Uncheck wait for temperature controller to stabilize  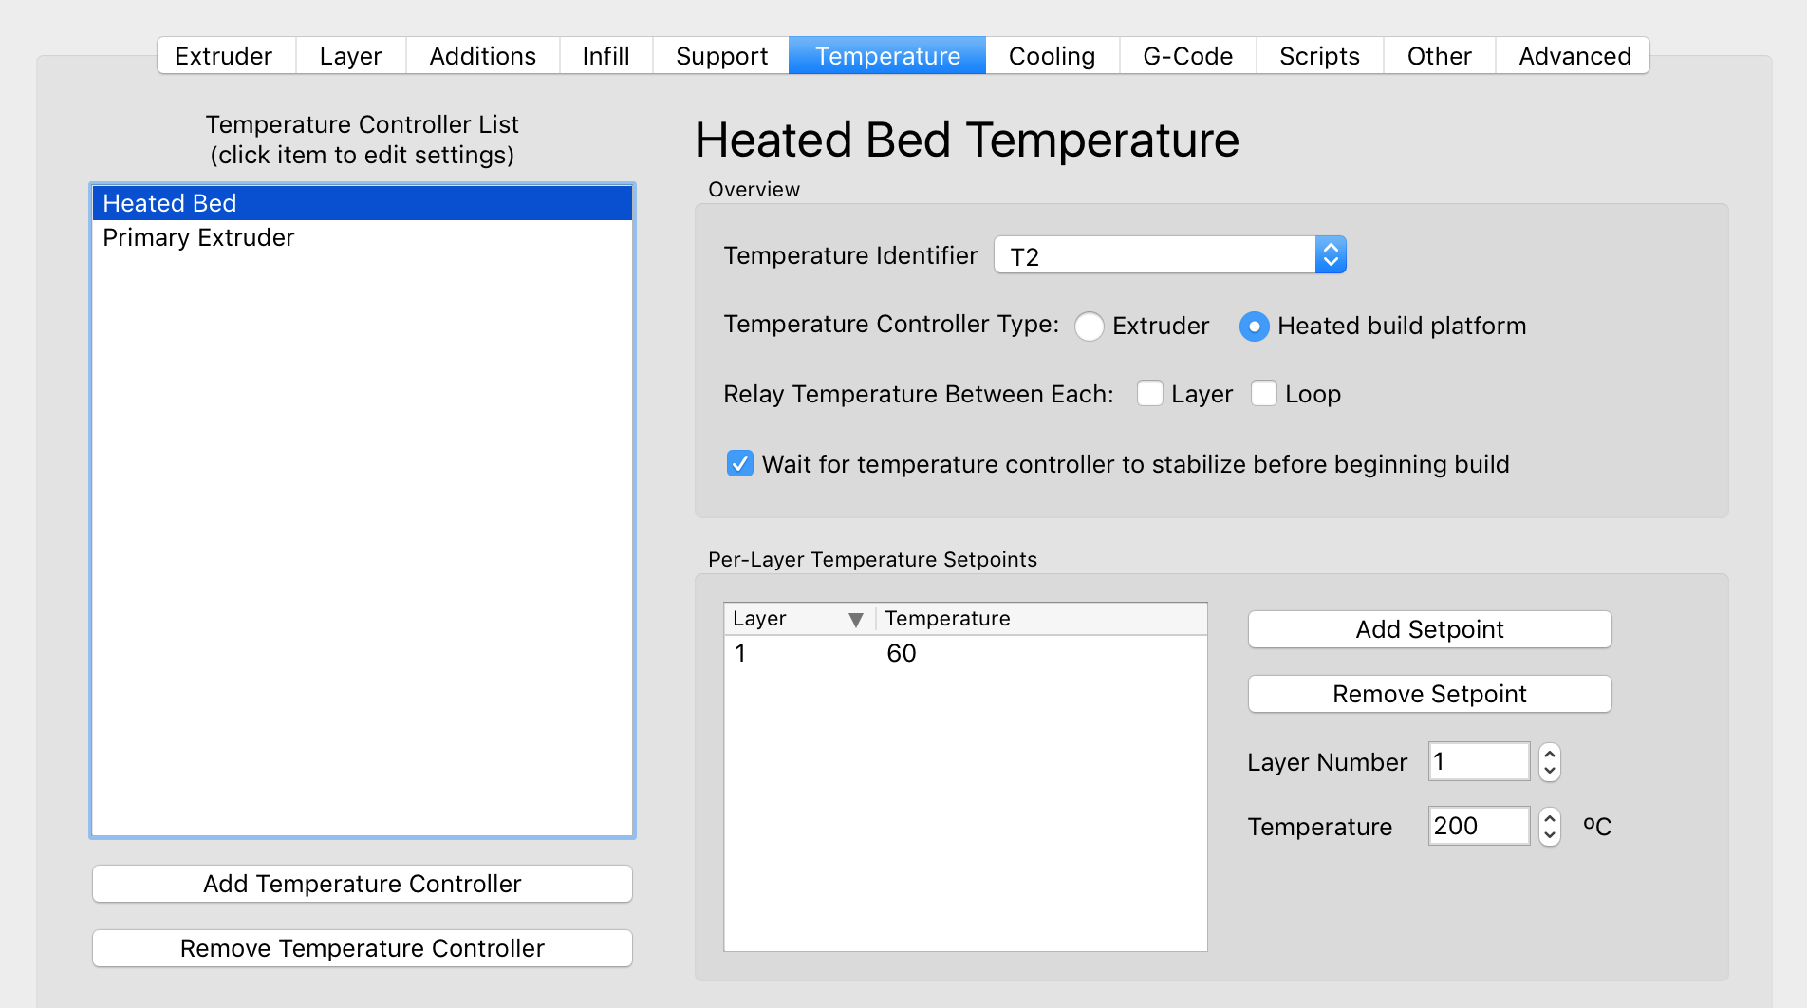(739, 464)
